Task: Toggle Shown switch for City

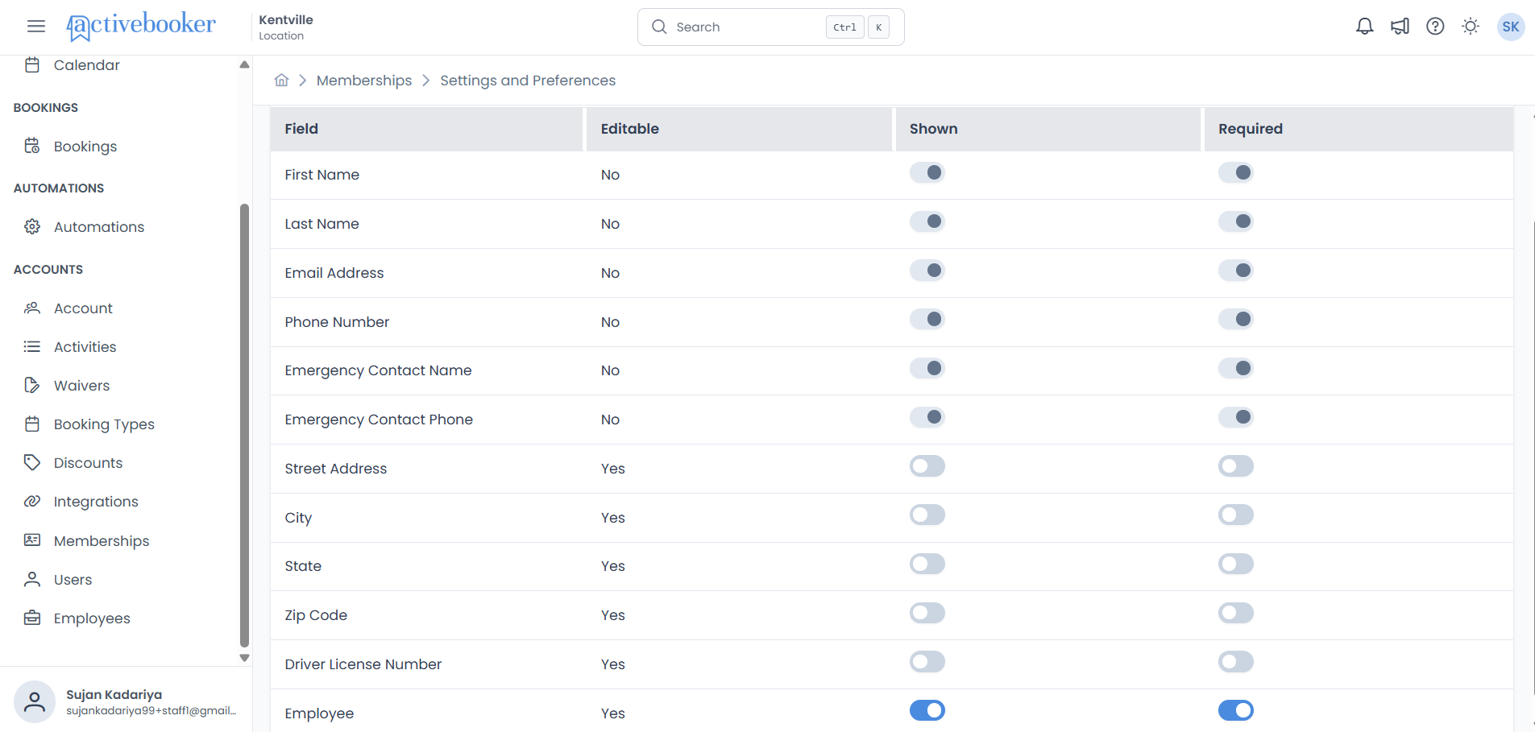Action: [x=927, y=515]
